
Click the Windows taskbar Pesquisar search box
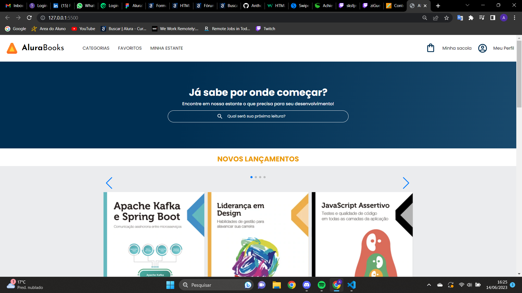216,285
